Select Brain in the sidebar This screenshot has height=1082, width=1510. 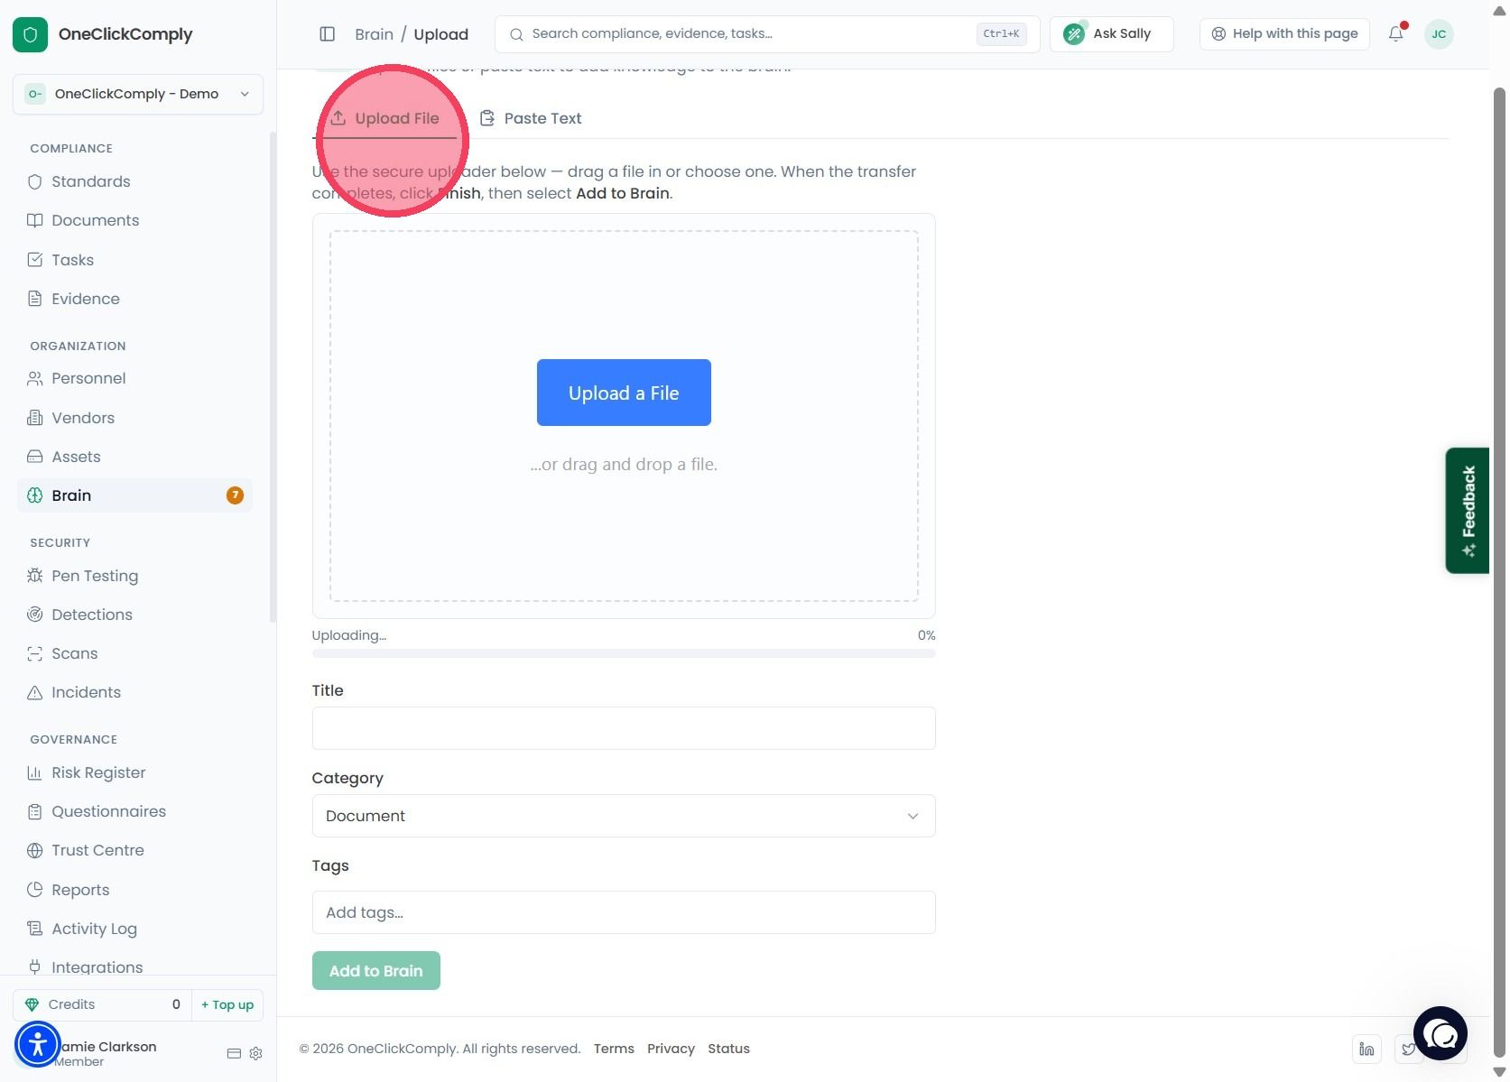(x=134, y=495)
